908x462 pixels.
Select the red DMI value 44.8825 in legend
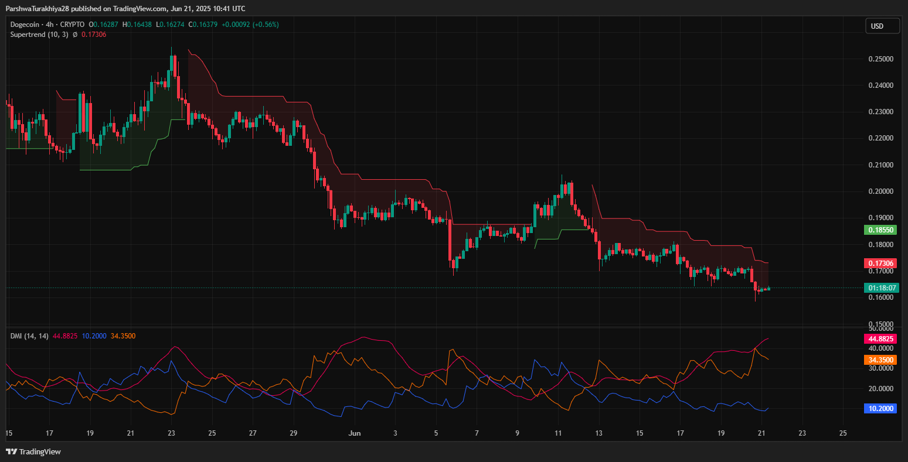[65, 336]
